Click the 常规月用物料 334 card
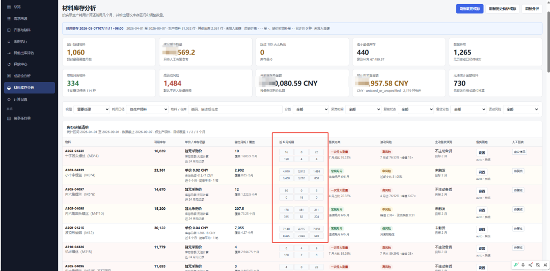The image size is (550, 271). click(109, 83)
